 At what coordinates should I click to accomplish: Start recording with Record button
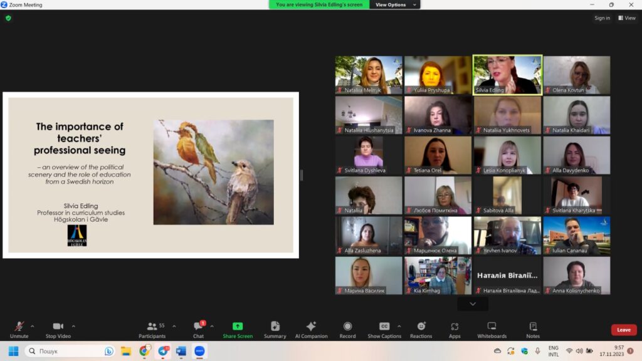[x=347, y=330]
